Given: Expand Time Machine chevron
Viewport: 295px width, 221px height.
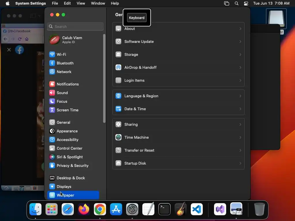Looking at the screenshot, I should pyautogui.click(x=240, y=138).
